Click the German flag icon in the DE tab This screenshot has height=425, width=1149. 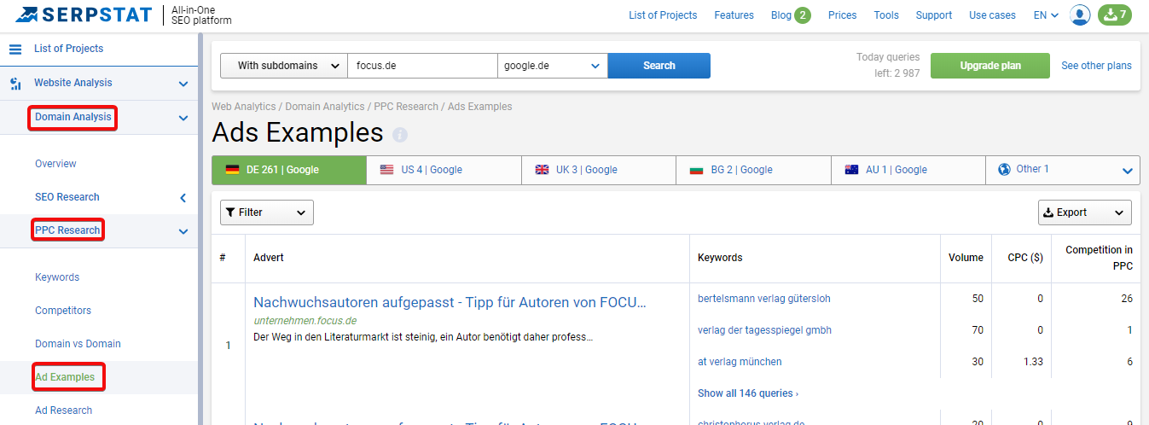coord(232,170)
